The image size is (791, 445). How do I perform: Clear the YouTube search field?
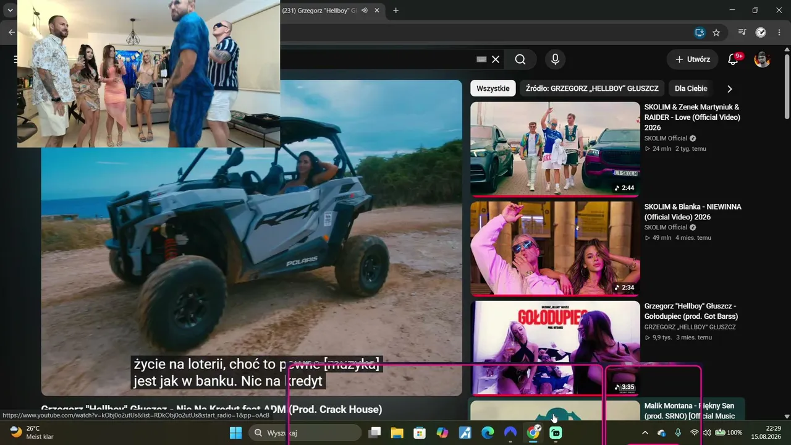click(x=496, y=59)
